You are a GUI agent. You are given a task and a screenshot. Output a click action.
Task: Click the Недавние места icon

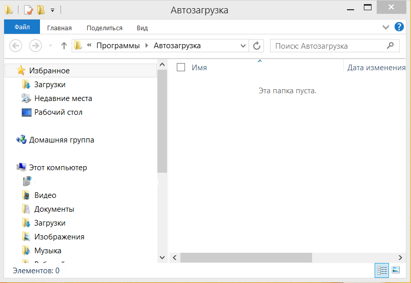[x=26, y=98]
